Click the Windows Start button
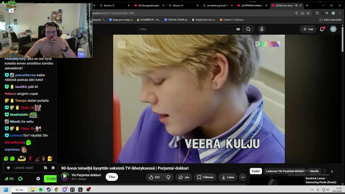This screenshot has width=345, height=194. pyautogui.click(x=6, y=190)
